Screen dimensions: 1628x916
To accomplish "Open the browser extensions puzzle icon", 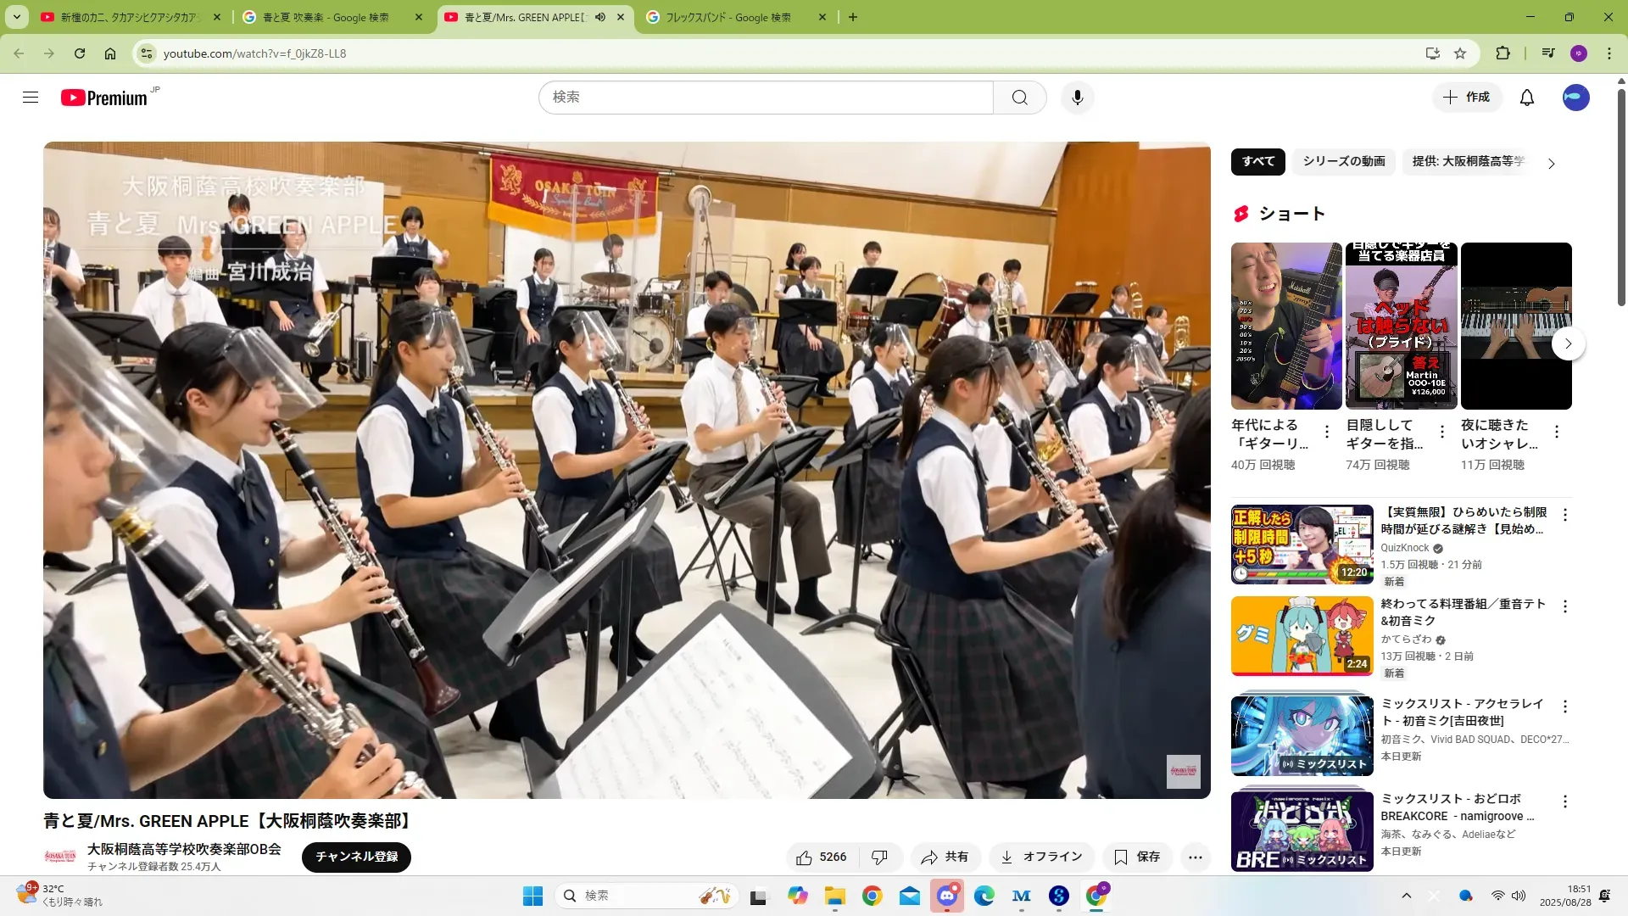I will point(1503,53).
